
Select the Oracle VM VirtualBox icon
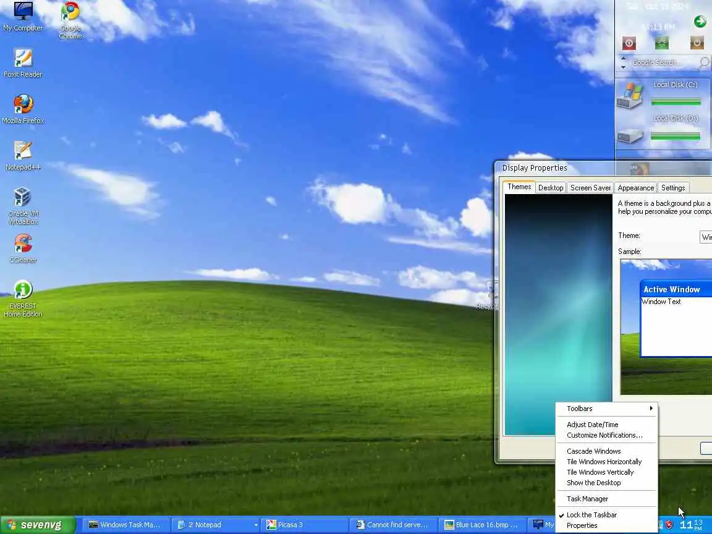point(23,206)
